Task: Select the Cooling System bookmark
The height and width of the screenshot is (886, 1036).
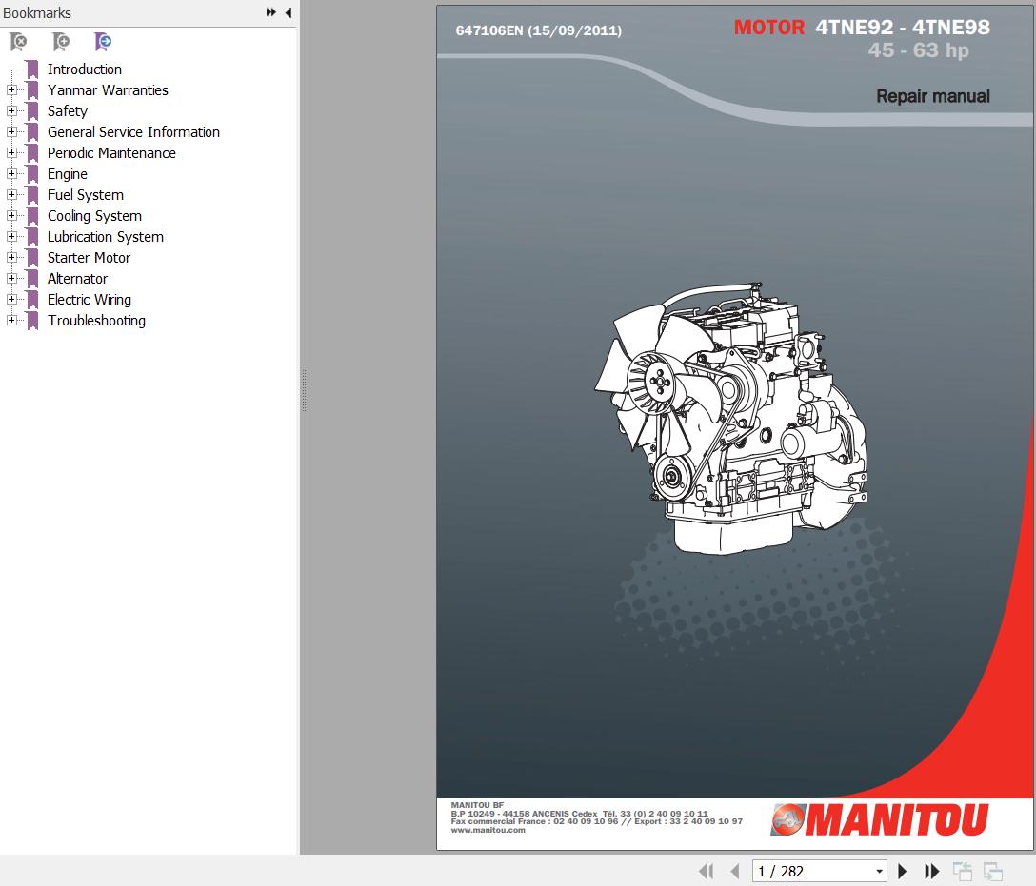Action: (x=94, y=216)
